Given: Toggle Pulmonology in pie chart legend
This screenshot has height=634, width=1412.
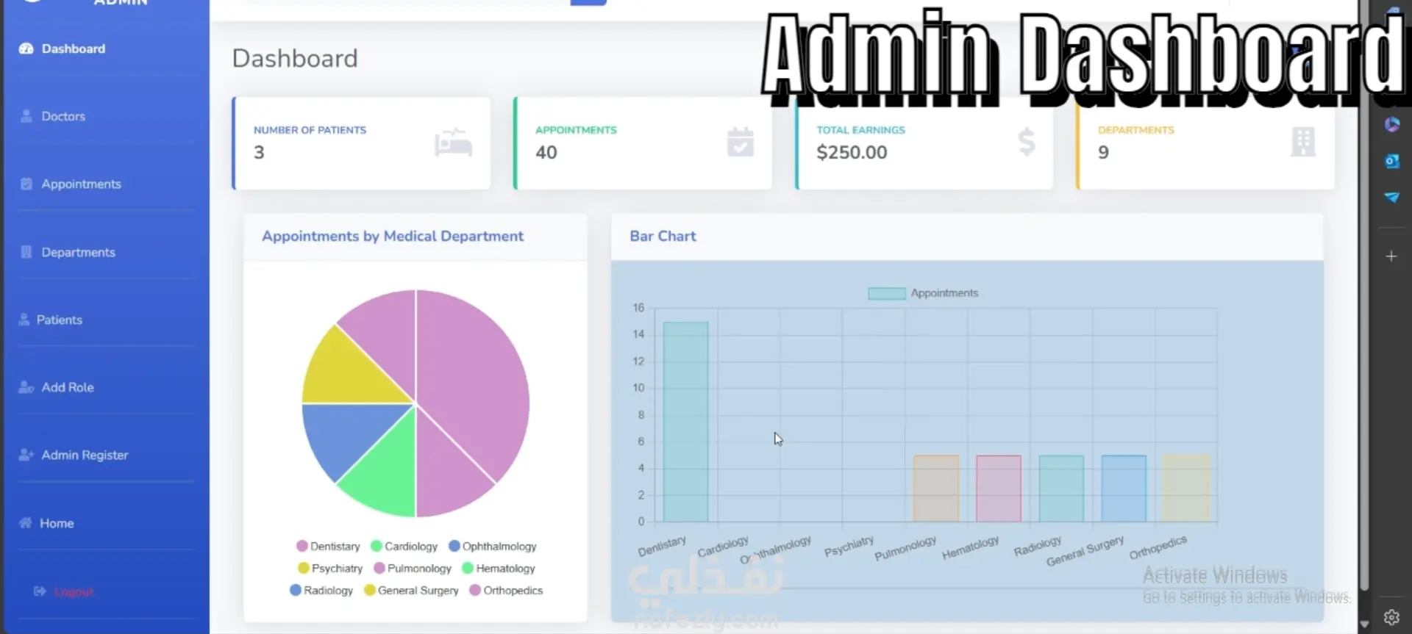Looking at the screenshot, I should (x=413, y=568).
